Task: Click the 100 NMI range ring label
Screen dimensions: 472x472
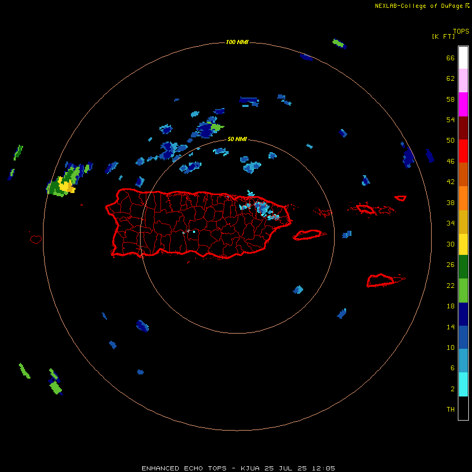Action: coord(237,42)
